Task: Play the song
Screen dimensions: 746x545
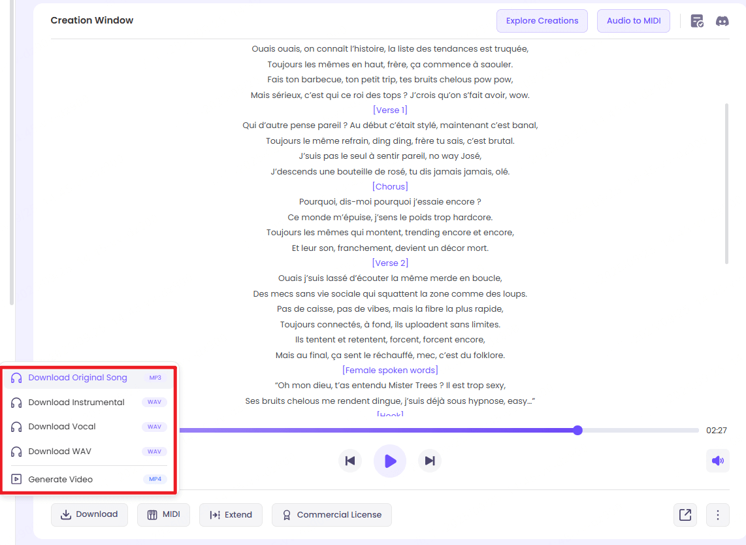Action: (390, 461)
